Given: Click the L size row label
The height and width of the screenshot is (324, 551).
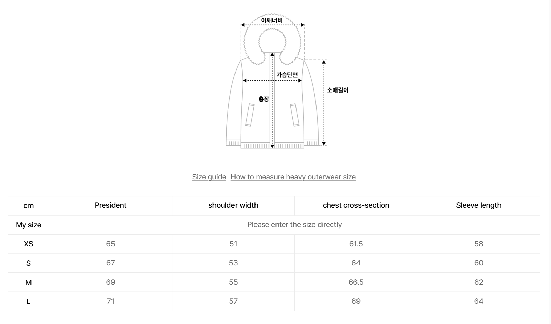Looking at the screenshot, I should click(28, 301).
